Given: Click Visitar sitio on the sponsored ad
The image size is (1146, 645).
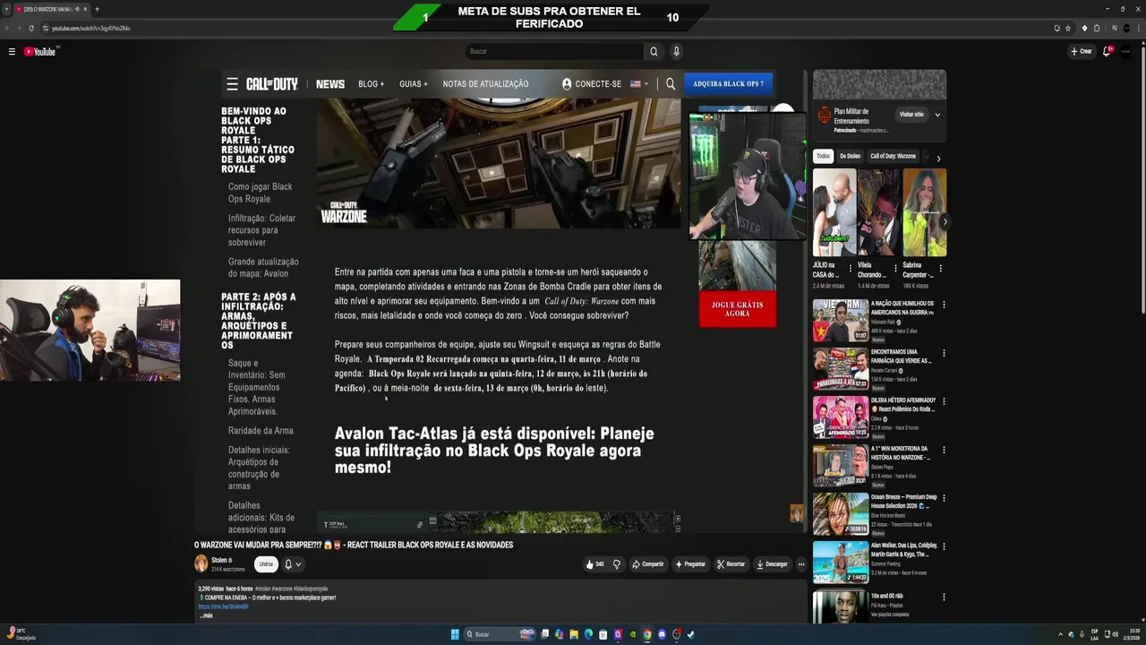Looking at the screenshot, I should click(911, 115).
